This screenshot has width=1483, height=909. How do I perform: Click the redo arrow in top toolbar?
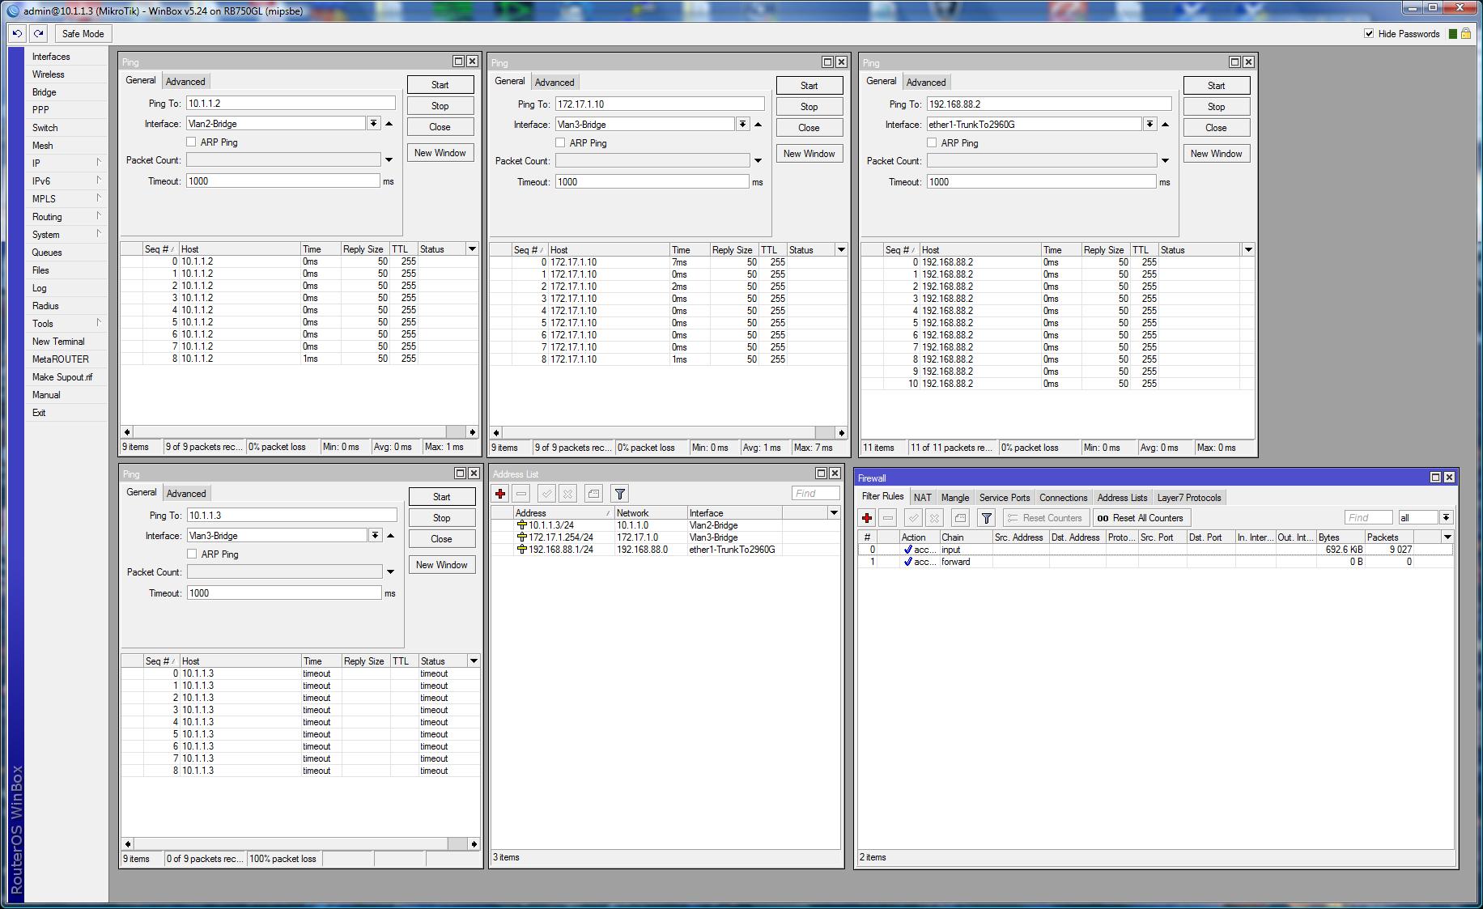[37, 33]
